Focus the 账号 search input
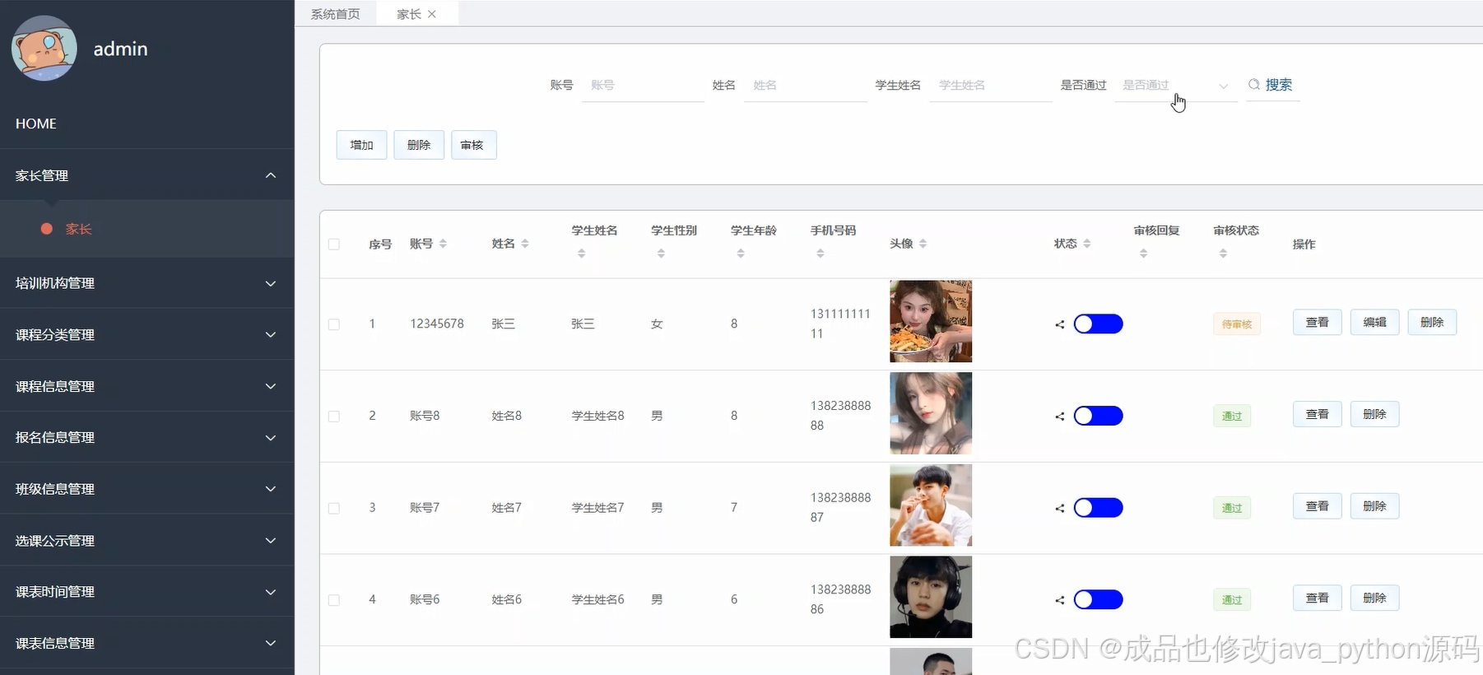Image resolution: width=1483 pixels, height=675 pixels. coord(643,86)
